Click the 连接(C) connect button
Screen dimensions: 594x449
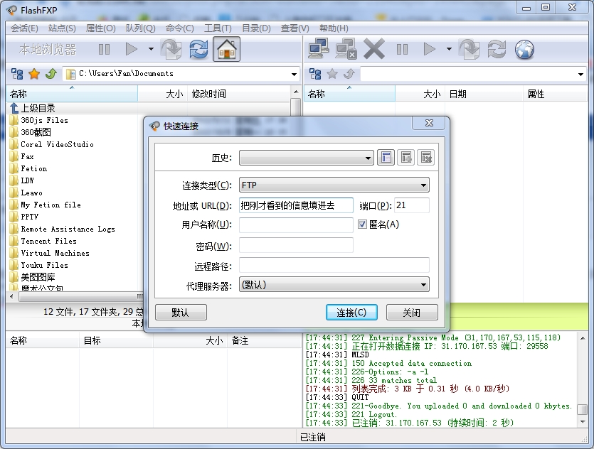pyautogui.click(x=351, y=313)
